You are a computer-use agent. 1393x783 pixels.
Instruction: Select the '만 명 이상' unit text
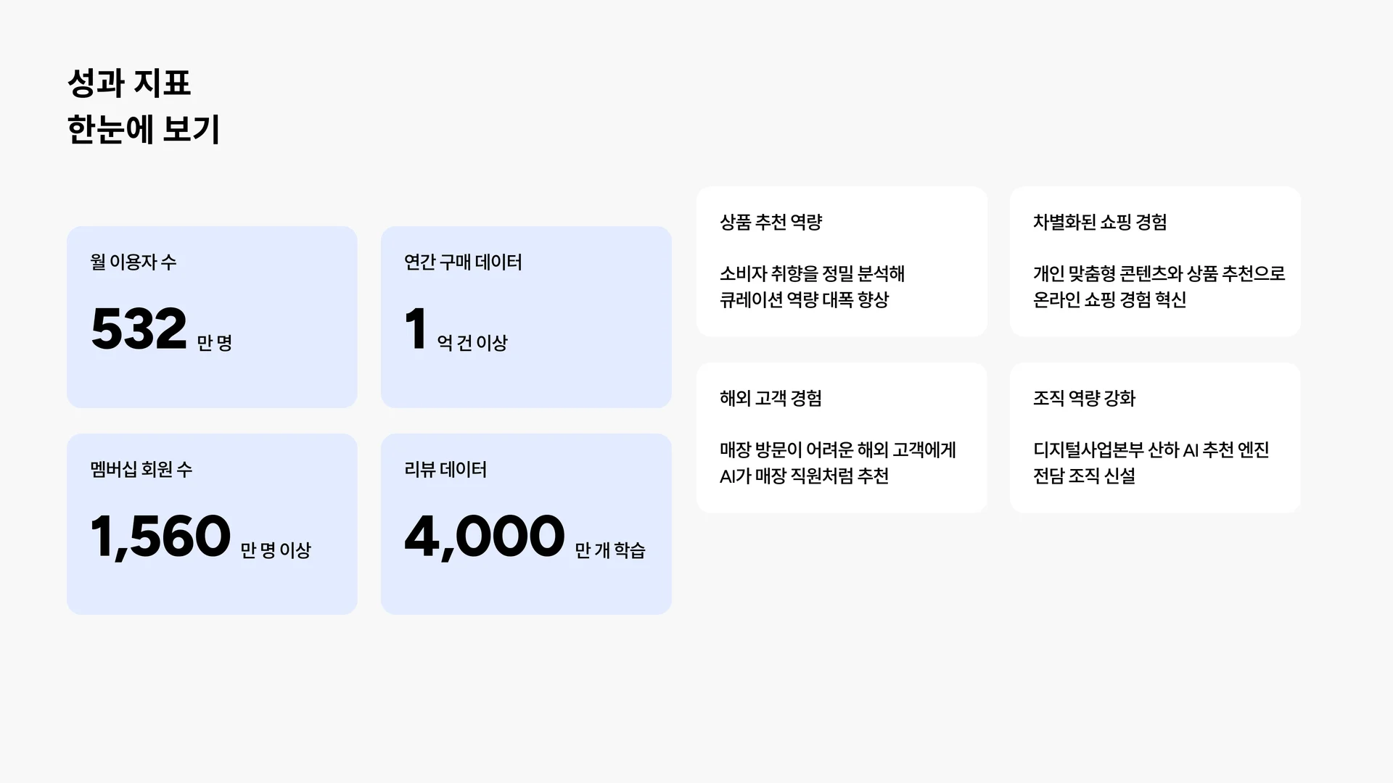[275, 550]
